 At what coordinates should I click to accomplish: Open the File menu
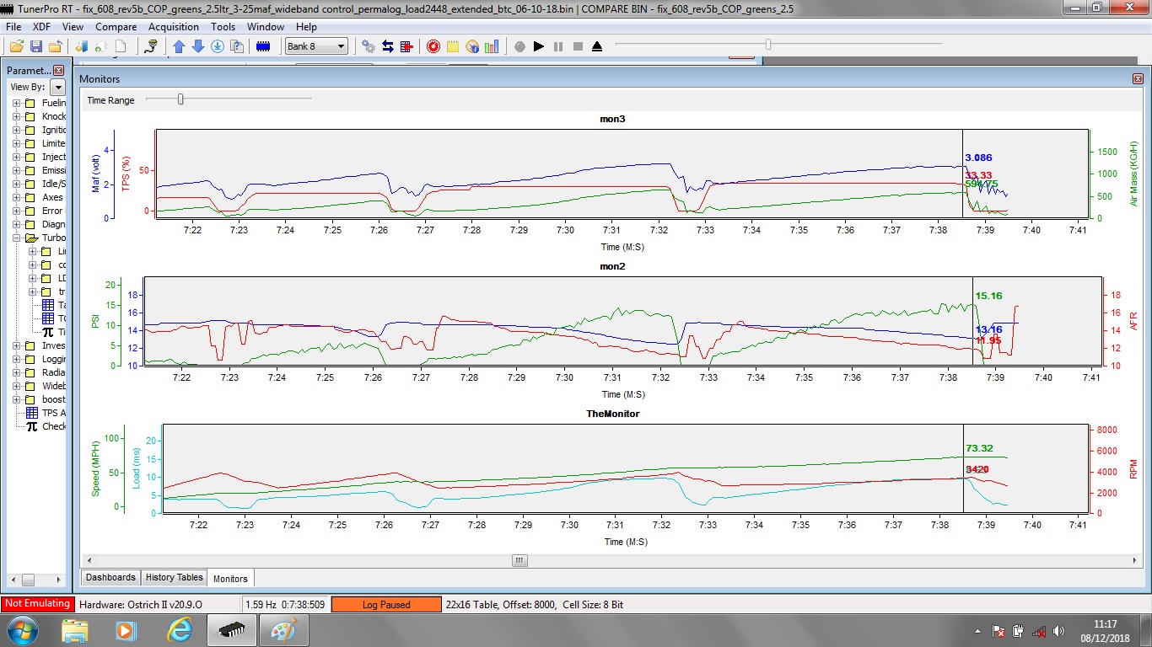(x=13, y=27)
